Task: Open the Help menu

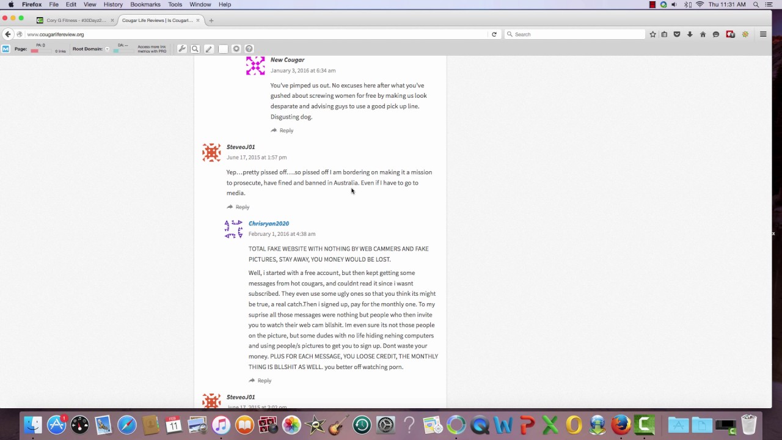Action: click(x=225, y=4)
